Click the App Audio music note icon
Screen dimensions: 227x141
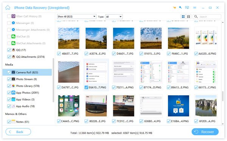point(13,106)
